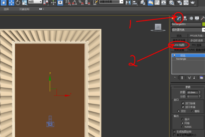Click the FFD(长方体) modifier button
The height and width of the screenshot is (137, 205).
click(196, 36)
